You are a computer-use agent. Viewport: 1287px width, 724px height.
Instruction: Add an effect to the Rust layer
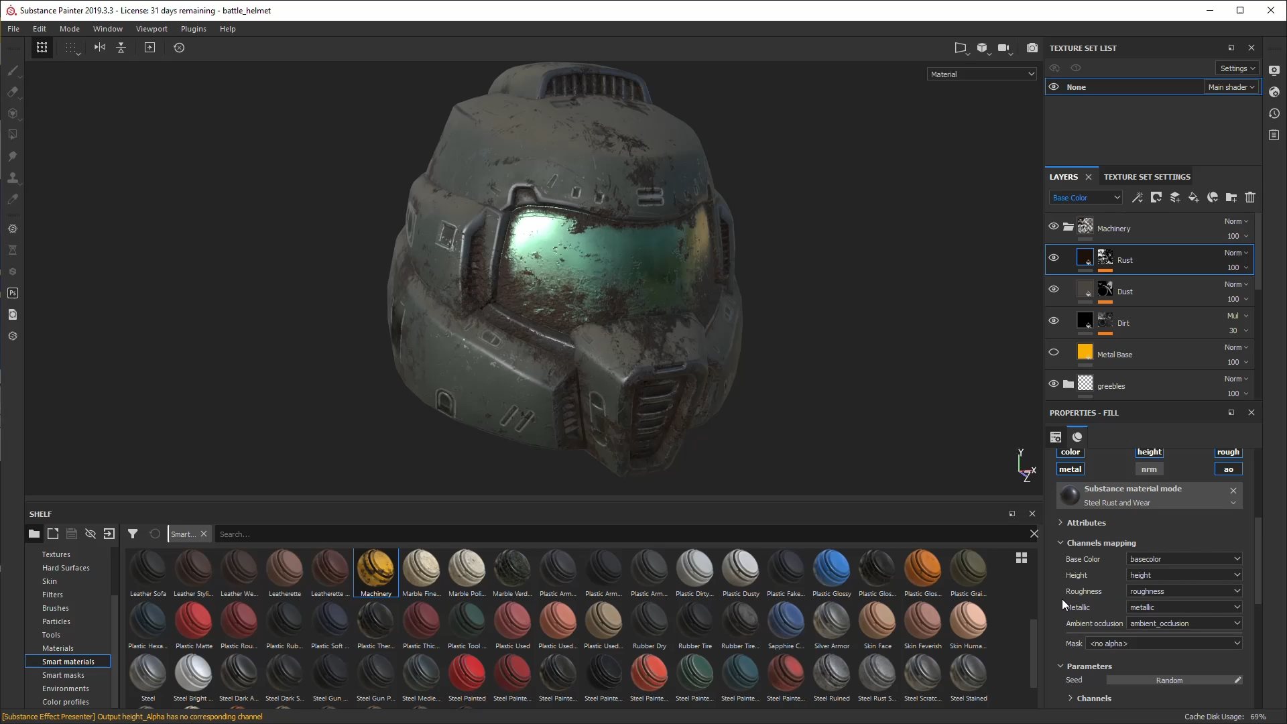(1138, 197)
